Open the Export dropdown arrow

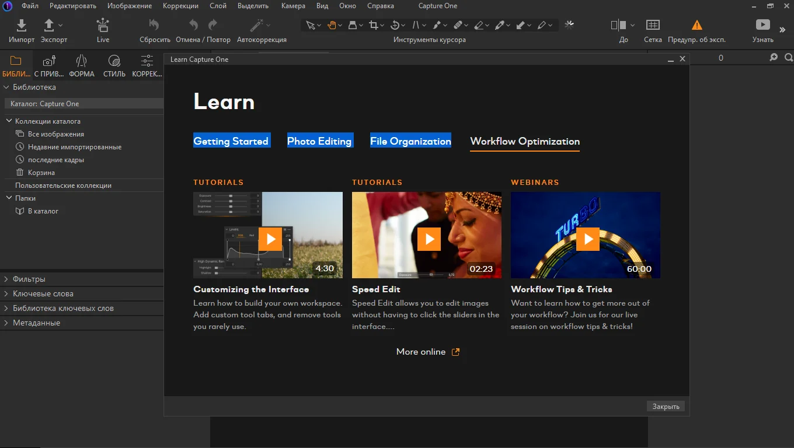pyautogui.click(x=61, y=26)
